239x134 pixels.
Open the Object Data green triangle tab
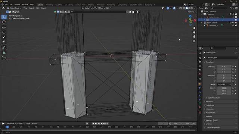pyautogui.click(x=200, y=103)
